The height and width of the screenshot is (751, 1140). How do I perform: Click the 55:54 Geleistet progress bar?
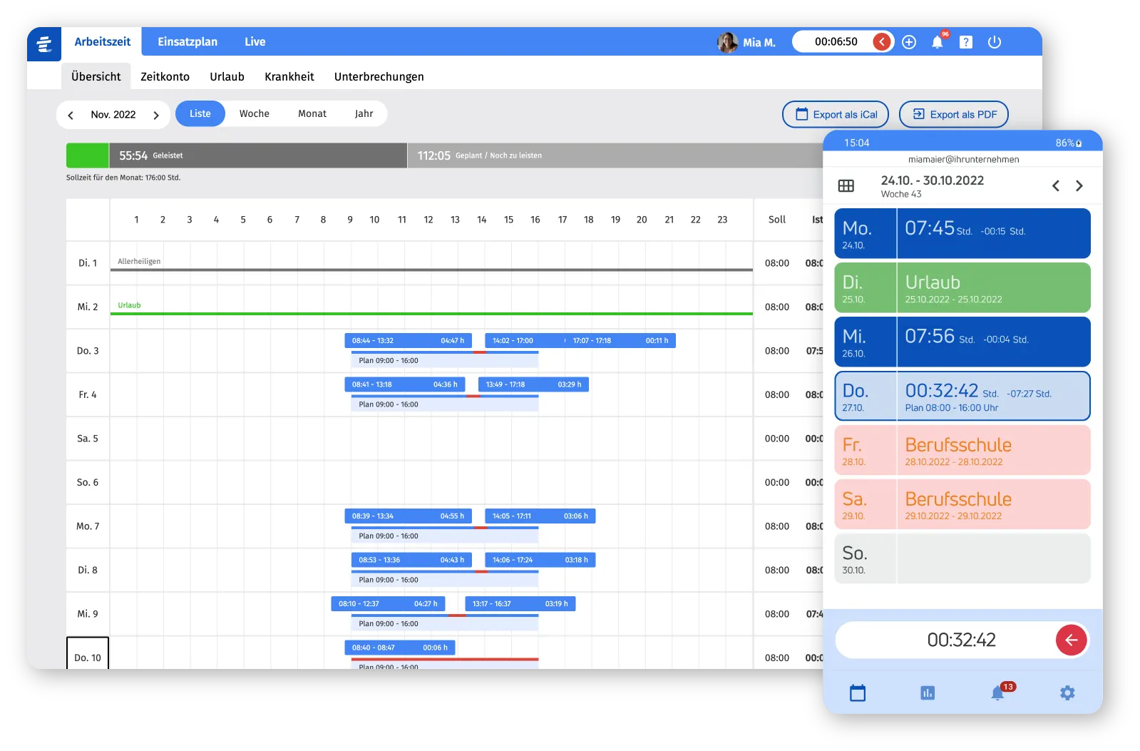(257, 155)
